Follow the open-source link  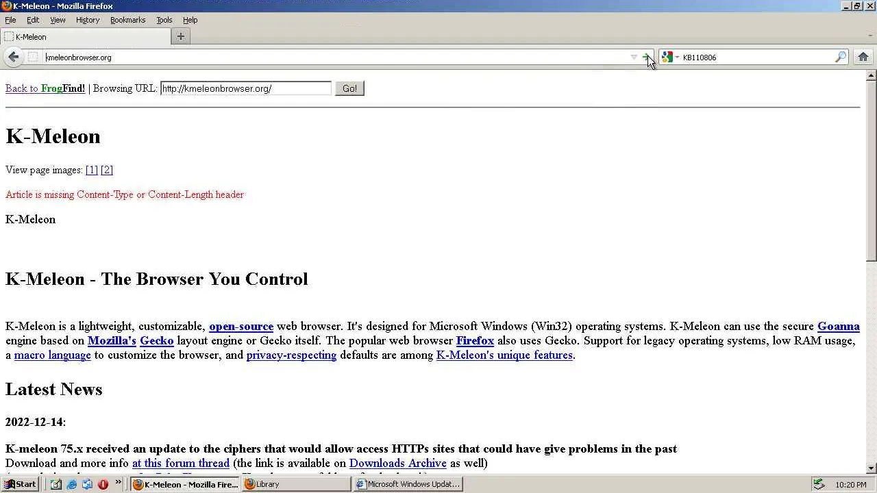point(241,327)
